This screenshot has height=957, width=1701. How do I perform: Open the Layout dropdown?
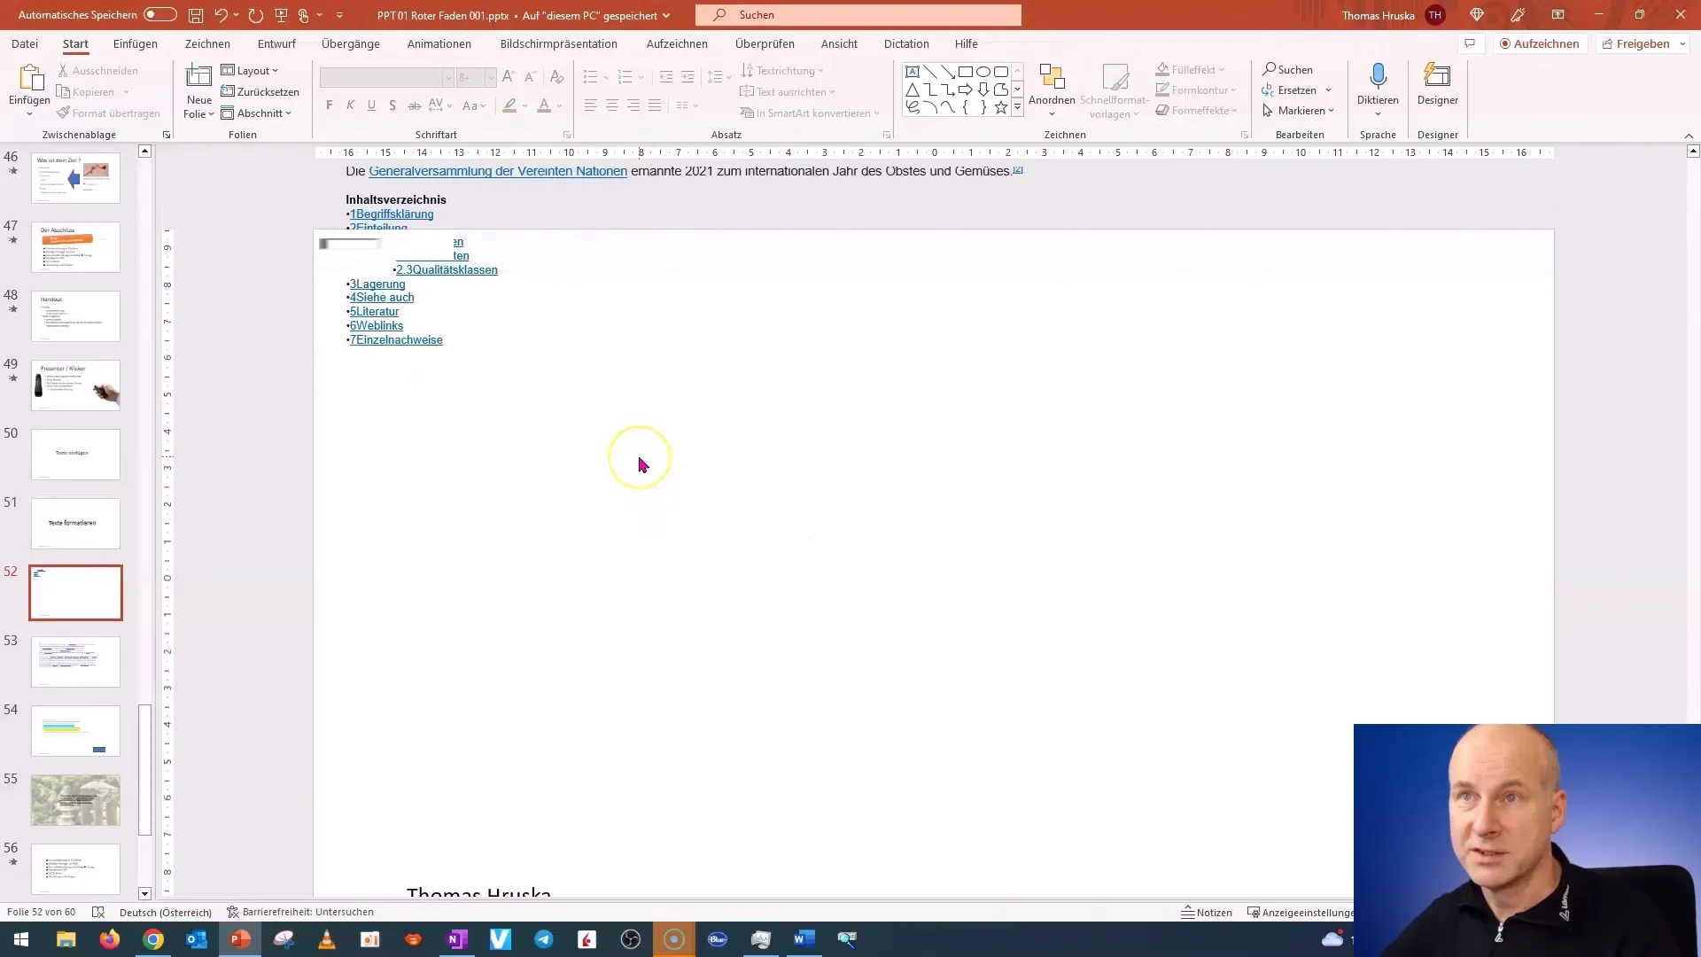(x=249, y=71)
